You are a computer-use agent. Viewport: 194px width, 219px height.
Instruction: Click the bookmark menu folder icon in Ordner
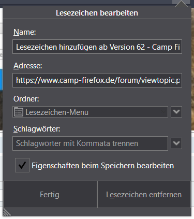coord(19,112)
